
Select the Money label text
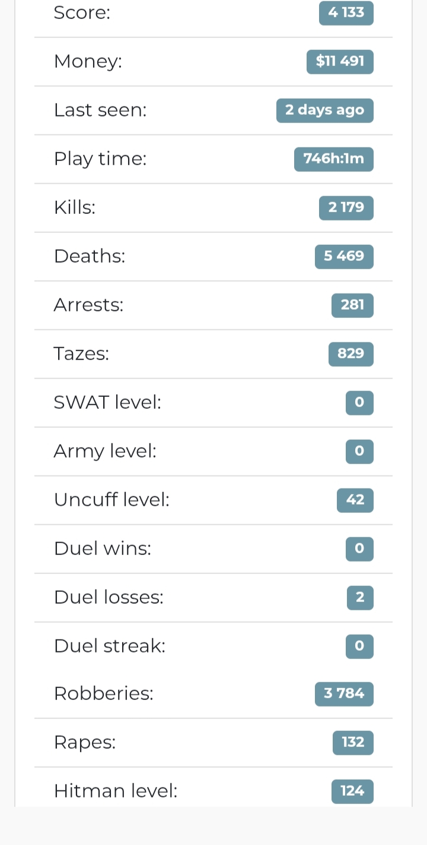88,61
